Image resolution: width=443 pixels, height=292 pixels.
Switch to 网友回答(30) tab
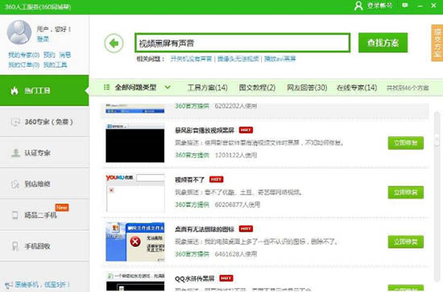click(307, 87)
